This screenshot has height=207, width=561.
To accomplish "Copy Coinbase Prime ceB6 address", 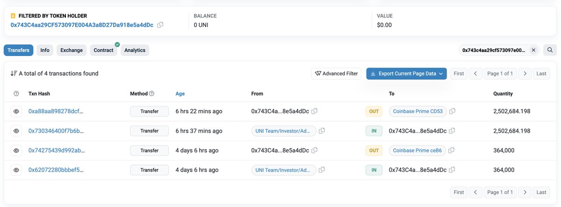I will pyautogui.click(x=452, y=151).
